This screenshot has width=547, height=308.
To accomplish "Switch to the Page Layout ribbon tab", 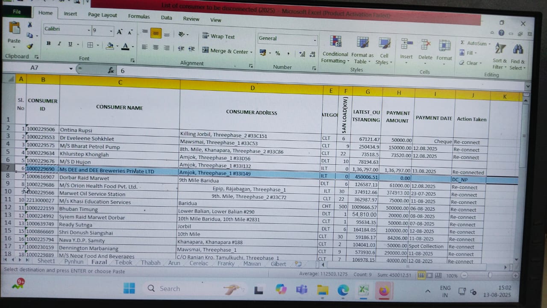I will (103, 15).
